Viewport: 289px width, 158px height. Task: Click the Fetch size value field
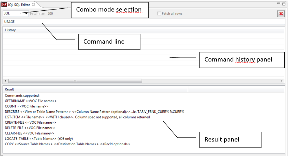click(x=50, y=14)
